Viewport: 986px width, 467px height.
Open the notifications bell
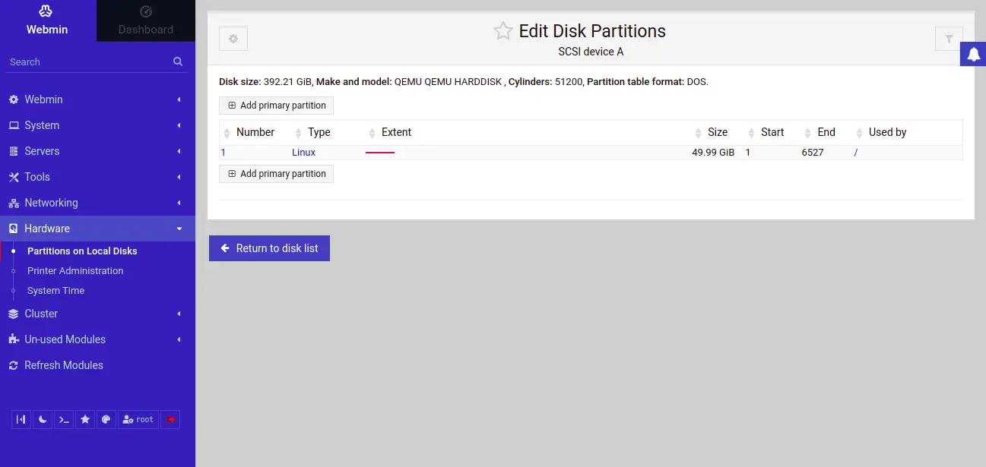(973, 54)
